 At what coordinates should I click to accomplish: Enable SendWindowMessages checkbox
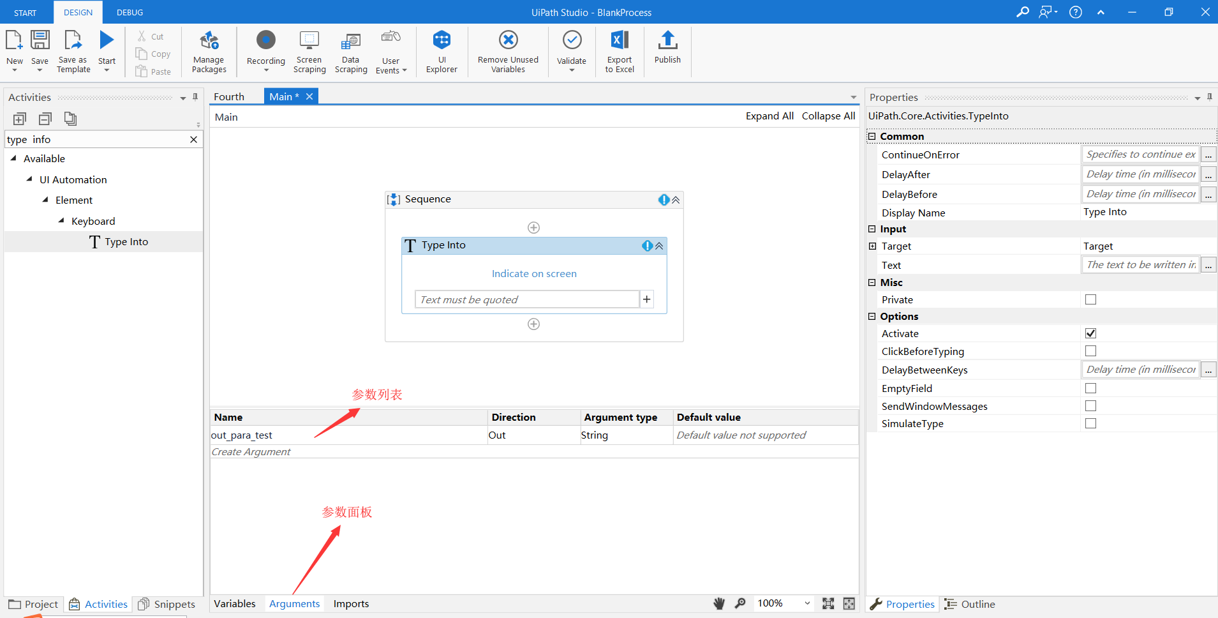(x=1091, y=406)
